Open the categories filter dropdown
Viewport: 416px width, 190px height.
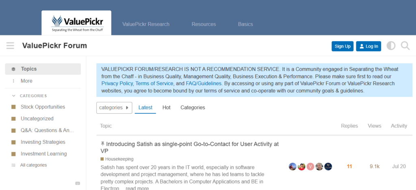[x=114, y=108]
